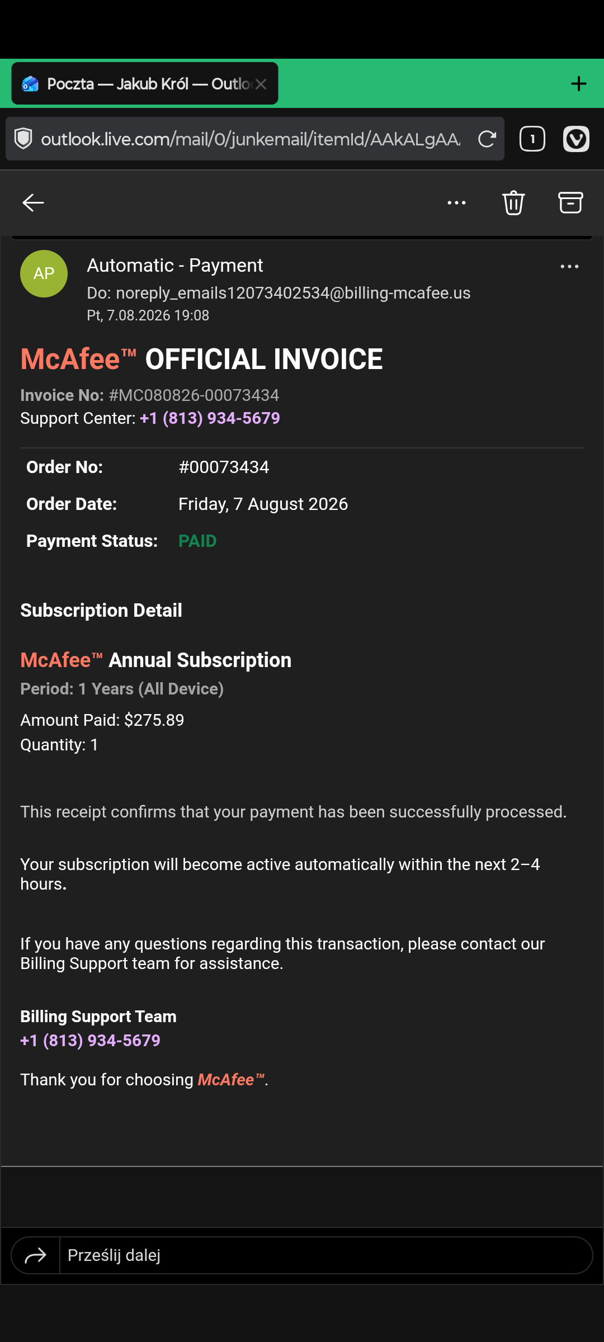Click the Support Center phone number link
604x1342 pixels.
pyautogui.click(x=210, y=418)
